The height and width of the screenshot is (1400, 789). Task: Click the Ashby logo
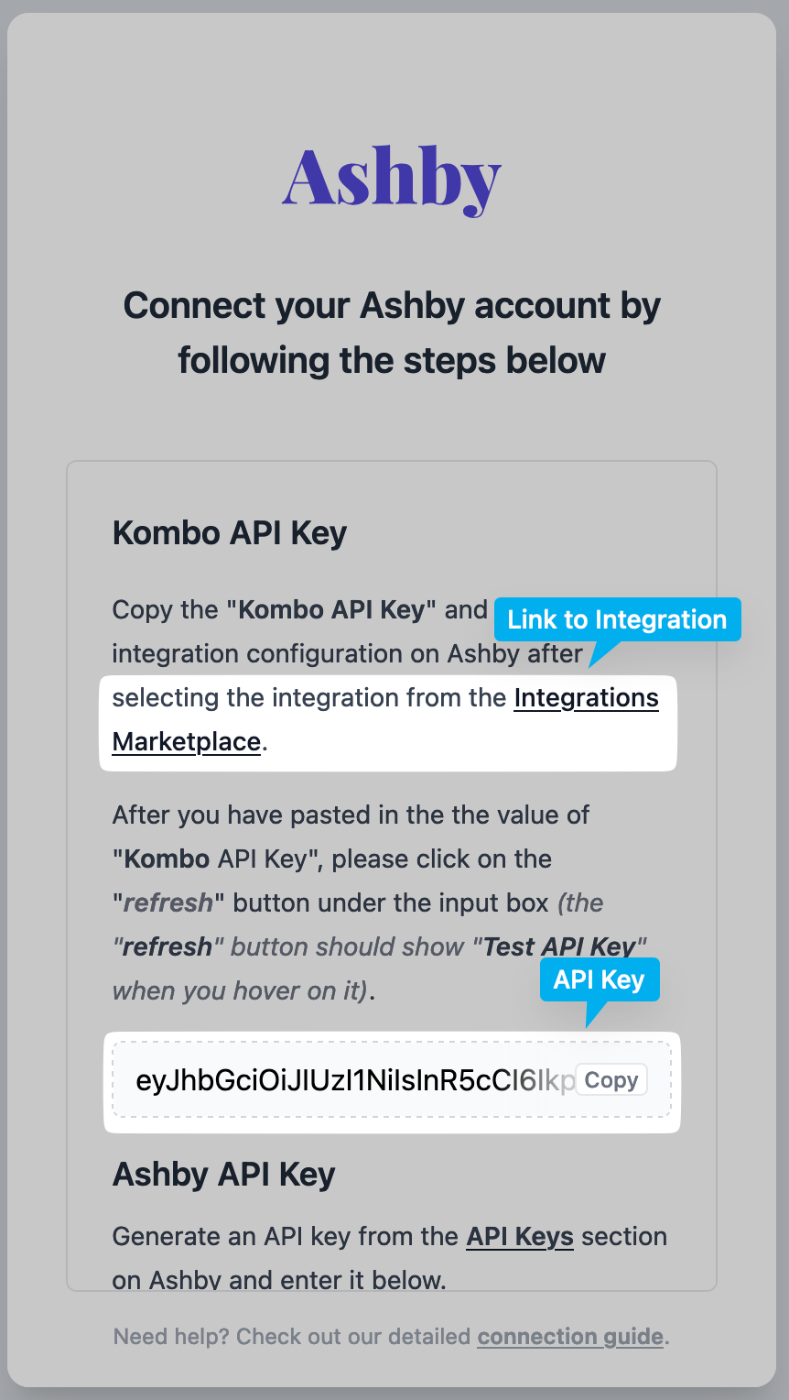click(x=392, y=179)
